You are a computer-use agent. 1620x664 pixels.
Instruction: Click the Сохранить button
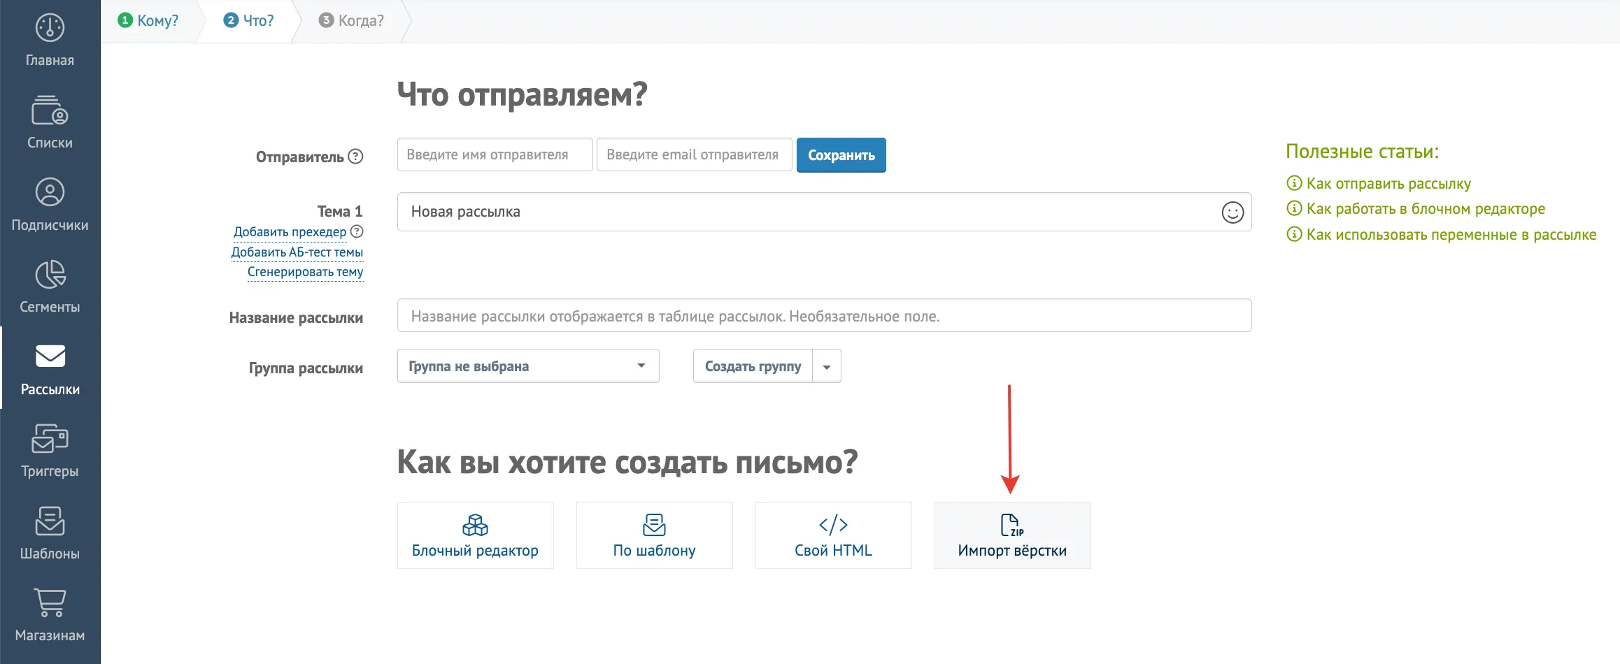pyautogui.click(x=841, y=155)
